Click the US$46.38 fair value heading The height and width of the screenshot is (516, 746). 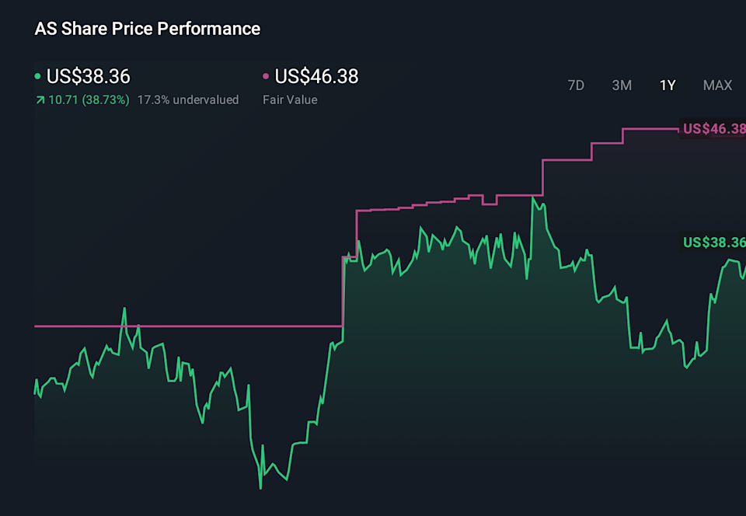(x=316, y=77)
